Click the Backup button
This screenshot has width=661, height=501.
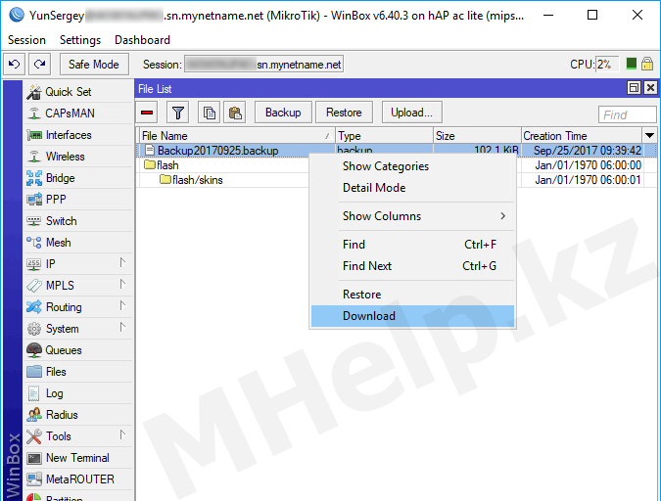[283, 113]
